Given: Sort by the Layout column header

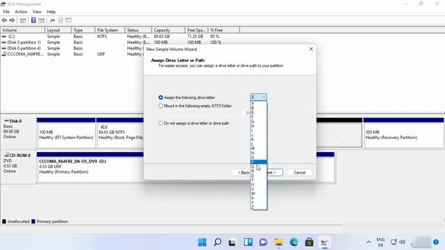Looking at the screenshot, I should [x=58, y=30].
